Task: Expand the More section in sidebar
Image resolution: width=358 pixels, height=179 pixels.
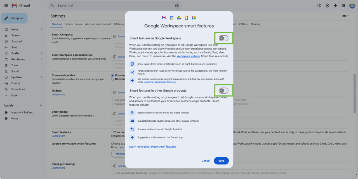Action: (x=14, y=95)
